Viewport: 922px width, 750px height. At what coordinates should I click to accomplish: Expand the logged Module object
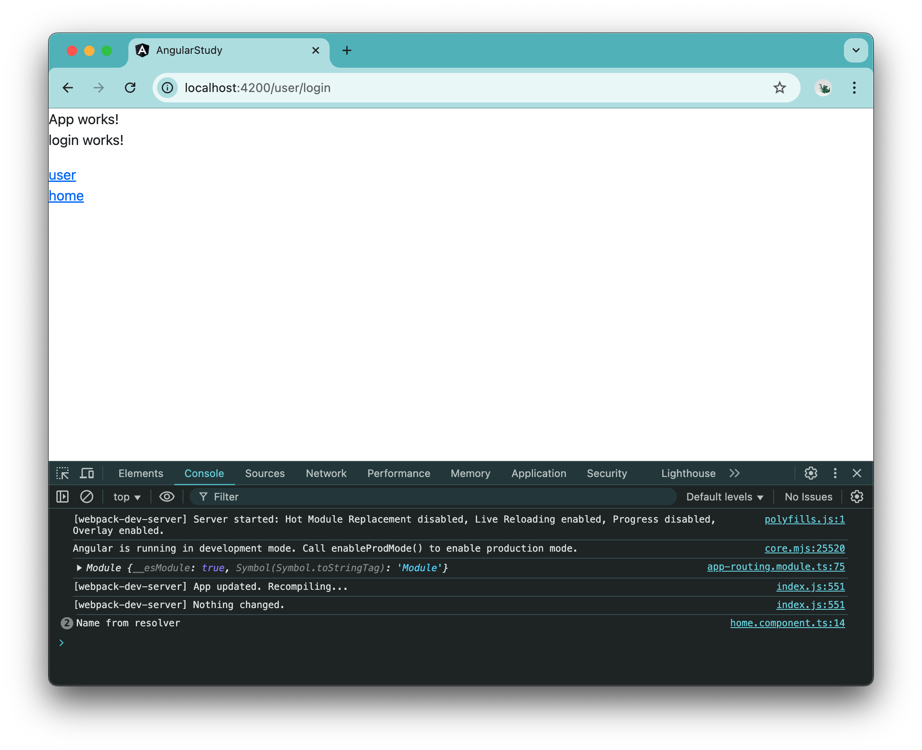[79, 568]
